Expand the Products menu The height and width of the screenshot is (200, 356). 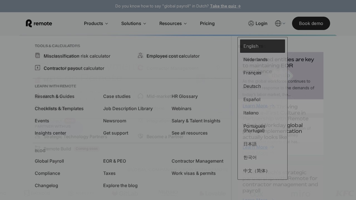96,23
